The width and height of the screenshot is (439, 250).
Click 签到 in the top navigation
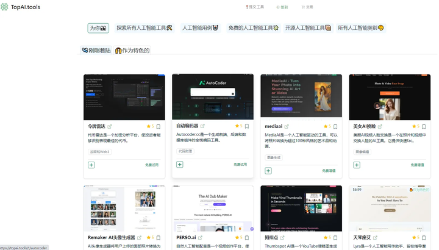(x=282, y=7)
